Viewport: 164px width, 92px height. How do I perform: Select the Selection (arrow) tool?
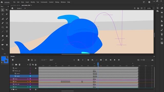pyautogui.click(x=3, y=10)
